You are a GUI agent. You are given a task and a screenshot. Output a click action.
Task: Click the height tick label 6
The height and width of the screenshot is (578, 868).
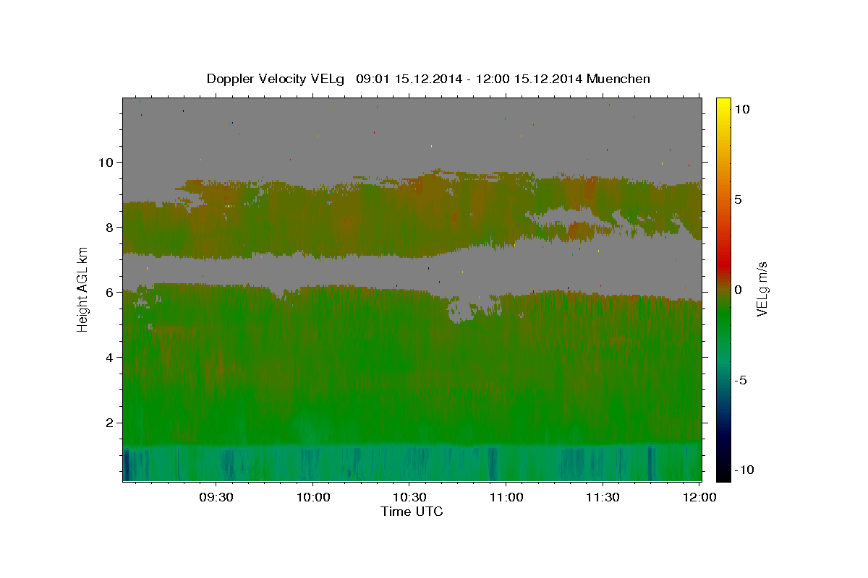pos(111,293)
